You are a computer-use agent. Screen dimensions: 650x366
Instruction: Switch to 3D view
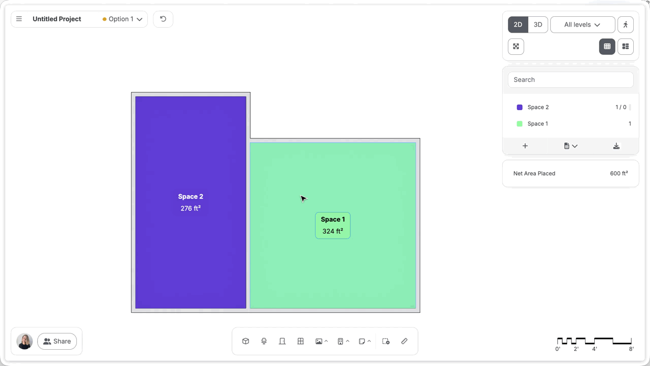coord(538,24)
